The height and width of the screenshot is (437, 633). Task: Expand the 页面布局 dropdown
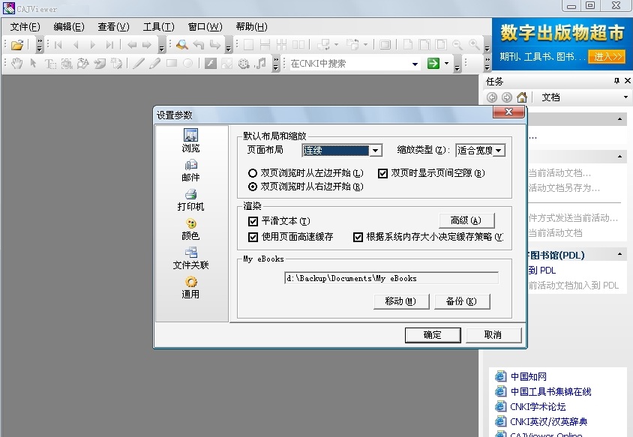(x=376, y=151)
